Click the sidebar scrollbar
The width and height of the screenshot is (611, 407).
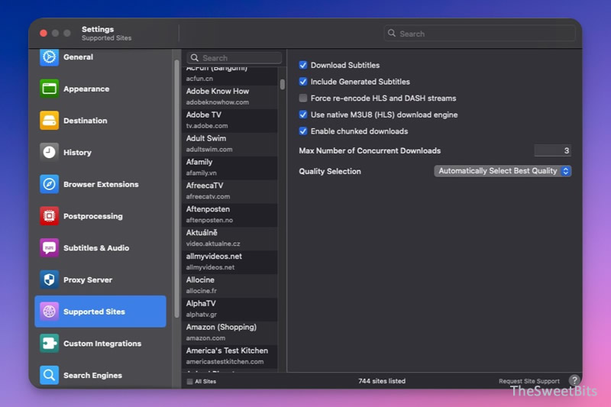pos(176,189)
